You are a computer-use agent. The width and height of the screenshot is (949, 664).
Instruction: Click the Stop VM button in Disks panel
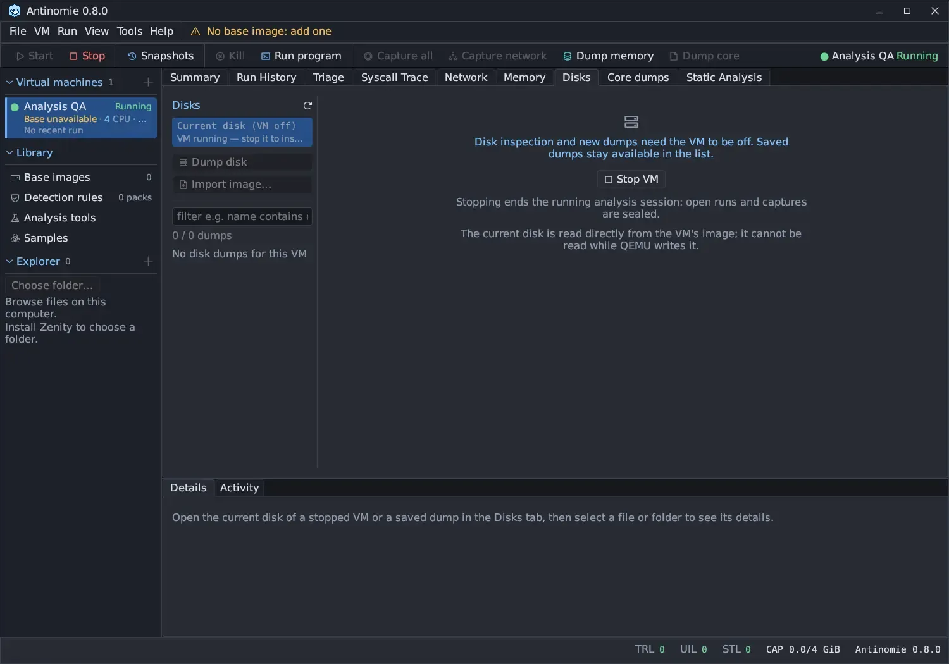631,180
